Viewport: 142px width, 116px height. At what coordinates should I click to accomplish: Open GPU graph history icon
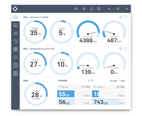121,49
